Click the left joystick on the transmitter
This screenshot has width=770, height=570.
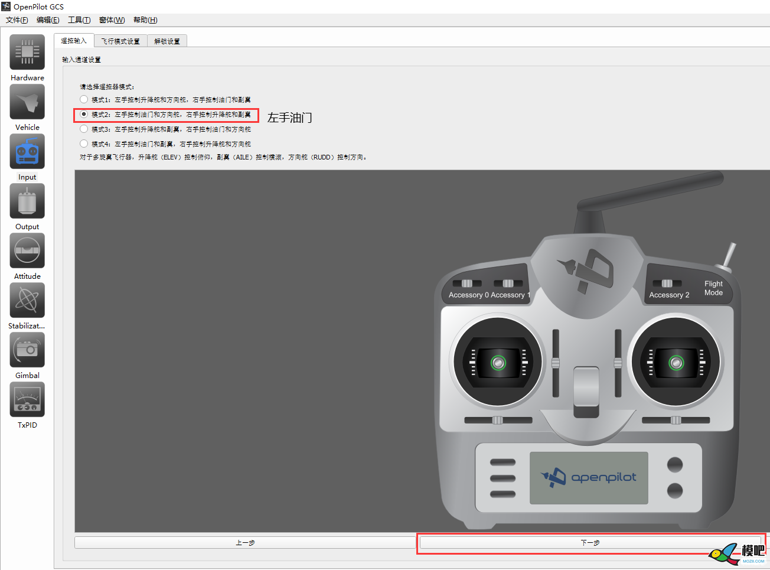(498, 362)
